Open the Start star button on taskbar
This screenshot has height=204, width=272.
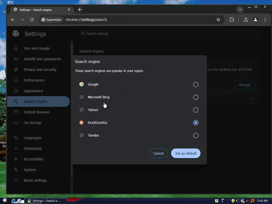pyautogui.click(x=5, y=200)
